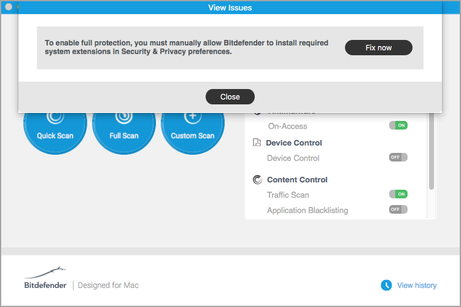Click the Bitdefender logo
461x307 pixels.
pyautogui.click(x=45, y=278)
